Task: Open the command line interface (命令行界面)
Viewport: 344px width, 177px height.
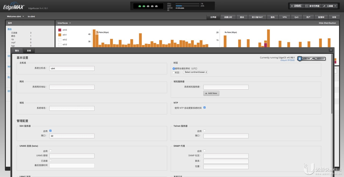Action: tap(312, 6)
